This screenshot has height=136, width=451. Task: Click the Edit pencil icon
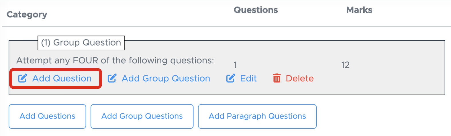coord(231,78)
